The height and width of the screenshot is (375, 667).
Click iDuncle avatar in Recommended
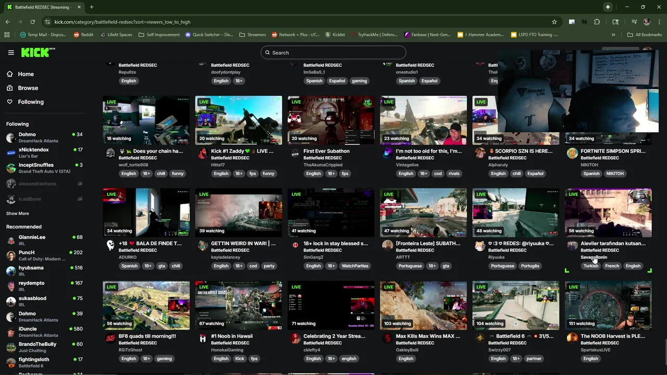click(x=10, y=332)
